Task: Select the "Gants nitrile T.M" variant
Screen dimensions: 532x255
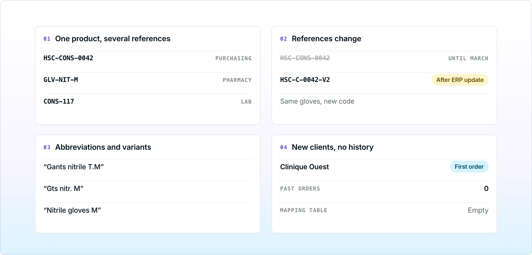Action: (74, 167)
